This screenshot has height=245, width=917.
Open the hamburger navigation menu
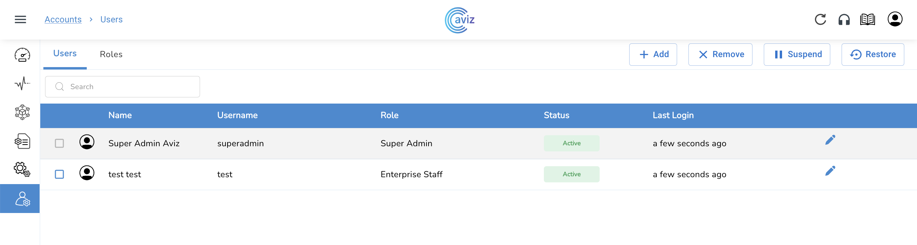[20, 20]
